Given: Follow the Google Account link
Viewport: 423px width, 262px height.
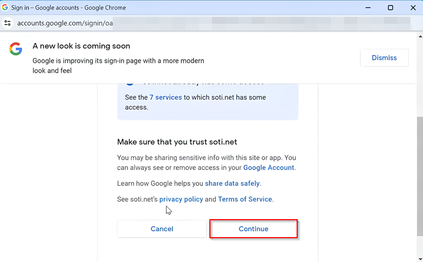Looking at the screenshot, I should tap(269, 167).
